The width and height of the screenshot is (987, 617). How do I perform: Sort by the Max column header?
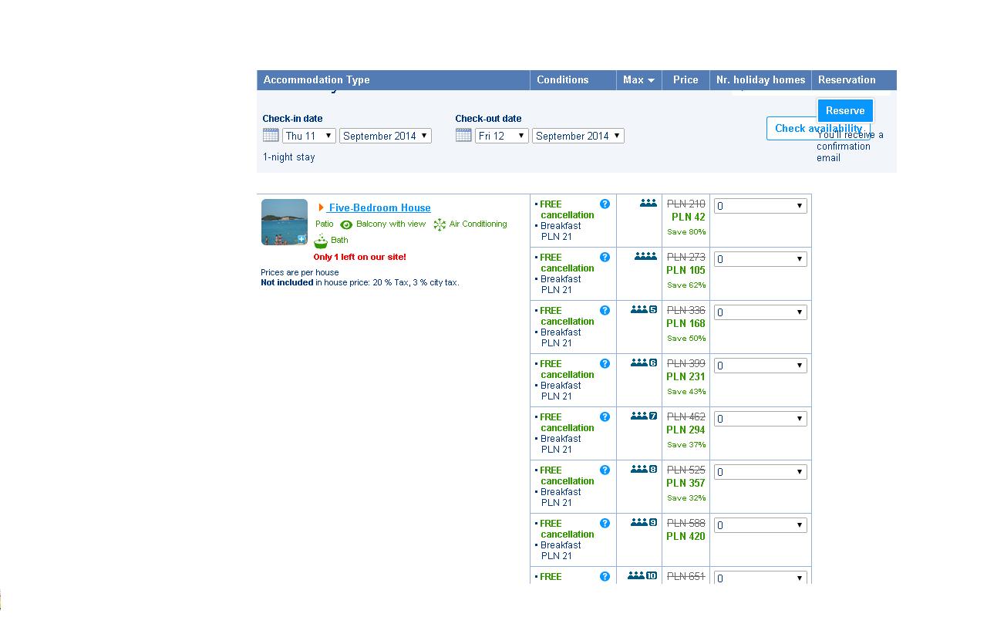point(639,80)
